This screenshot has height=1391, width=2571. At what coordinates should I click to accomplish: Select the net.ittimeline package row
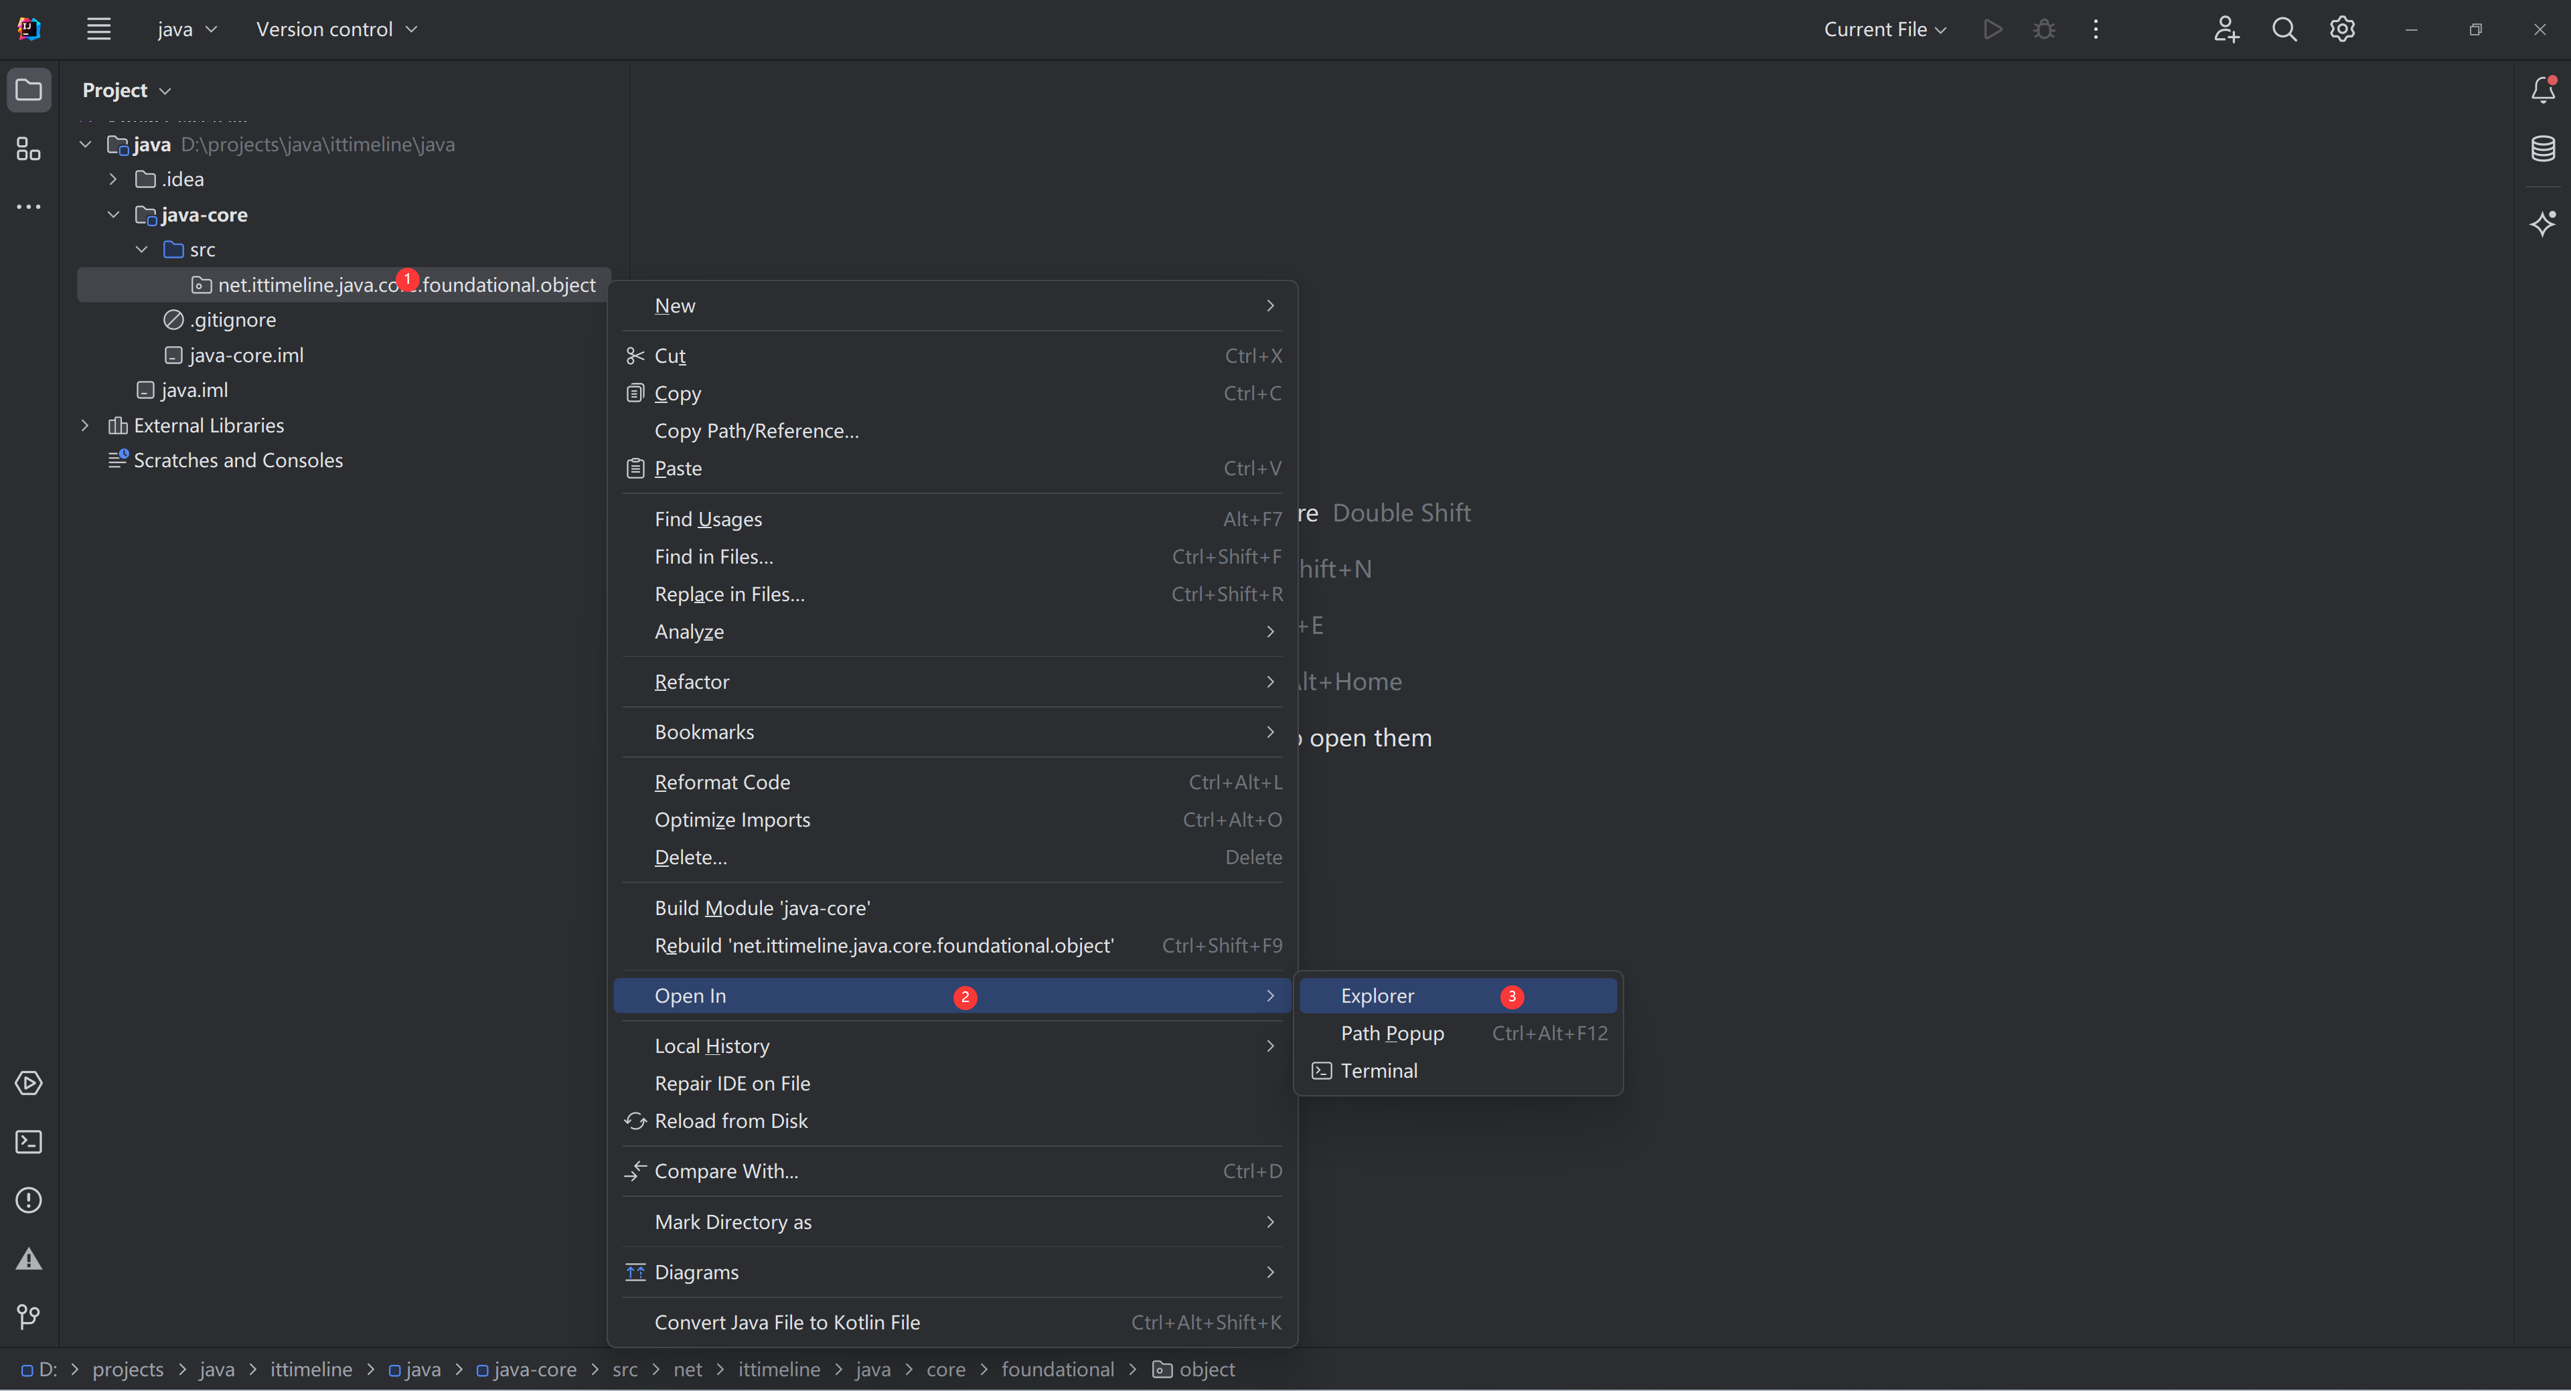click(x=343, y=284)
